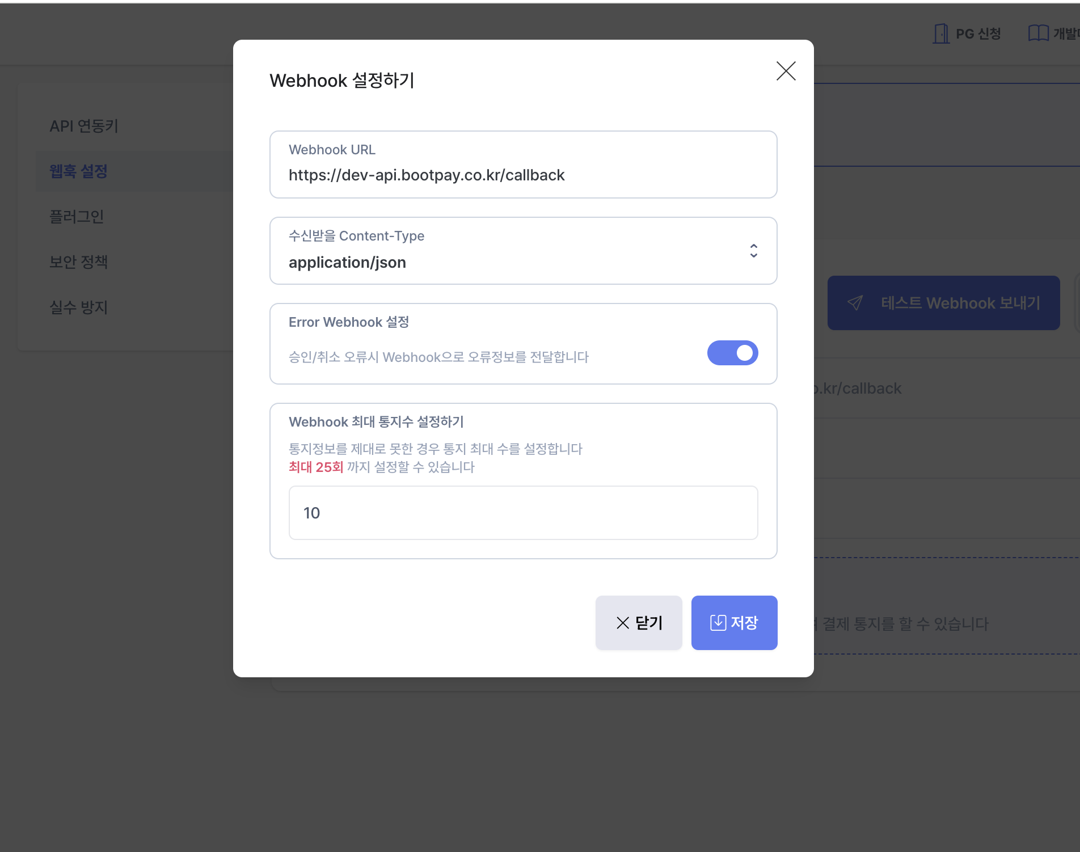Select 웹훅 설정 in the sidebar

tap(78, 171)
